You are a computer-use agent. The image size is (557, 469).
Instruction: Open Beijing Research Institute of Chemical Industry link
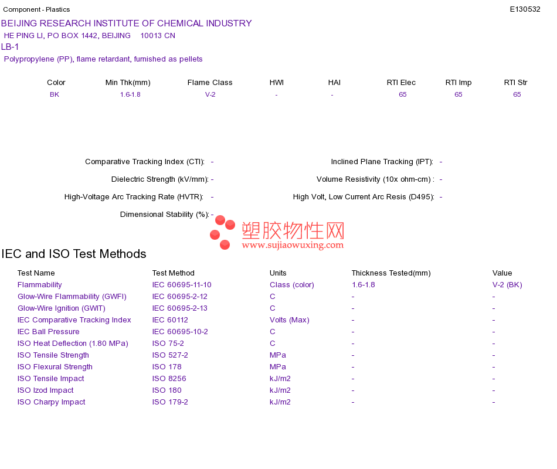(x=126, y=23)
